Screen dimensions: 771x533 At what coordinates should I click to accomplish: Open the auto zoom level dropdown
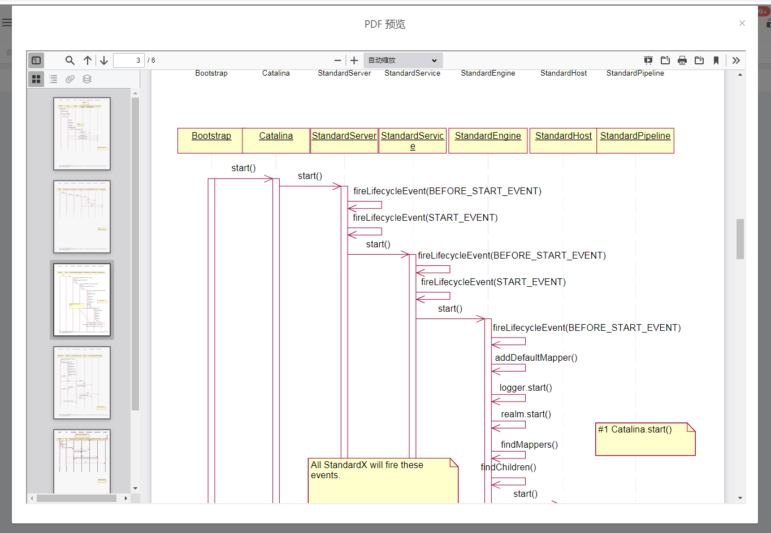pyautogui.click(x=403, y=60)
